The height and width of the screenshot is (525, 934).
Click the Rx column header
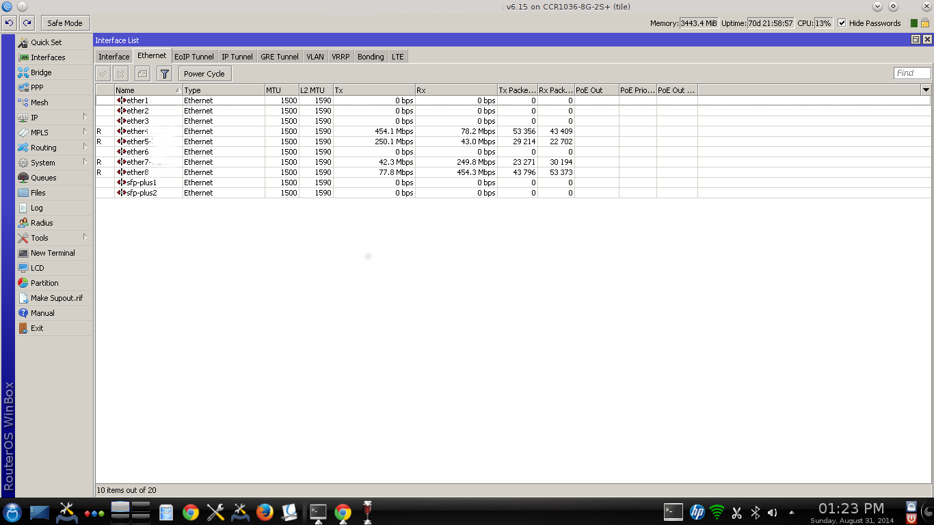click(x=456, y=90)
